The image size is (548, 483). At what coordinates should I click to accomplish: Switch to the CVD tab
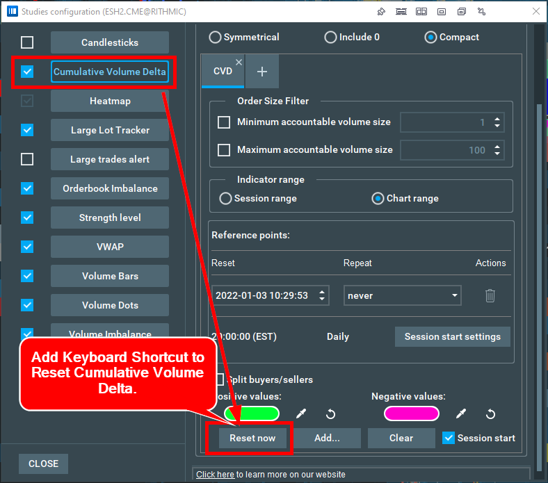tap(223, 71)
